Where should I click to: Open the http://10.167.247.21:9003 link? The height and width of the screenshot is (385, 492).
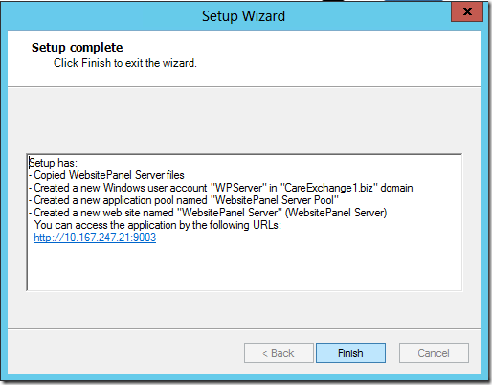(95, 238)
